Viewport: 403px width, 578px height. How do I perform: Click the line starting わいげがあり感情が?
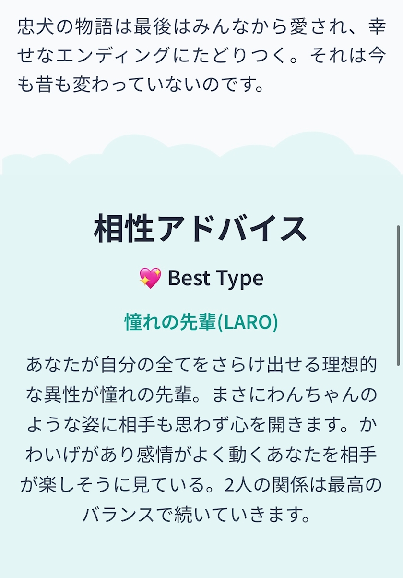[201, 455]
